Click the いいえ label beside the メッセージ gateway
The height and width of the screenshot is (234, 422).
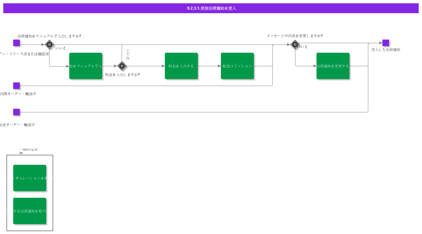302,46
